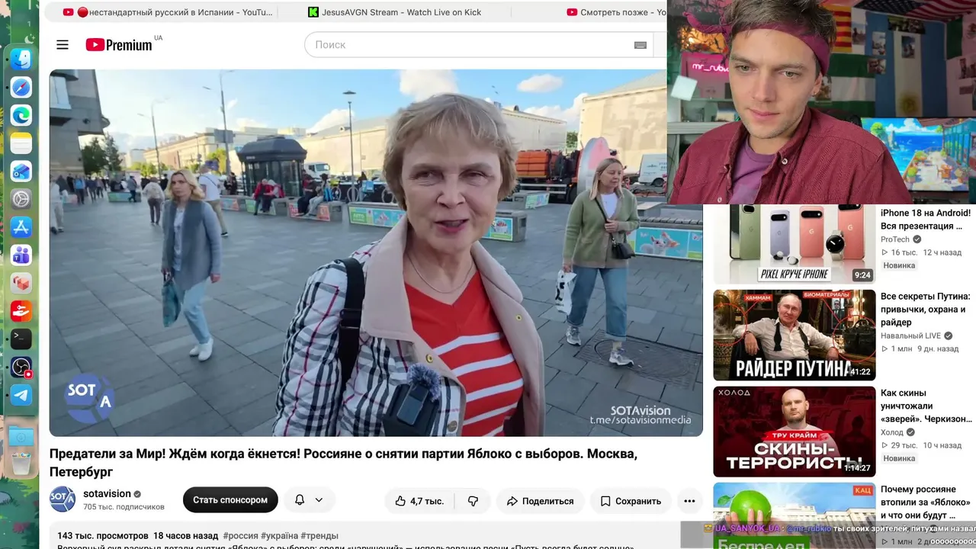Click the Стать спонсором button
The height and width of the screenshot is (549, 976).
coord(230,500)
